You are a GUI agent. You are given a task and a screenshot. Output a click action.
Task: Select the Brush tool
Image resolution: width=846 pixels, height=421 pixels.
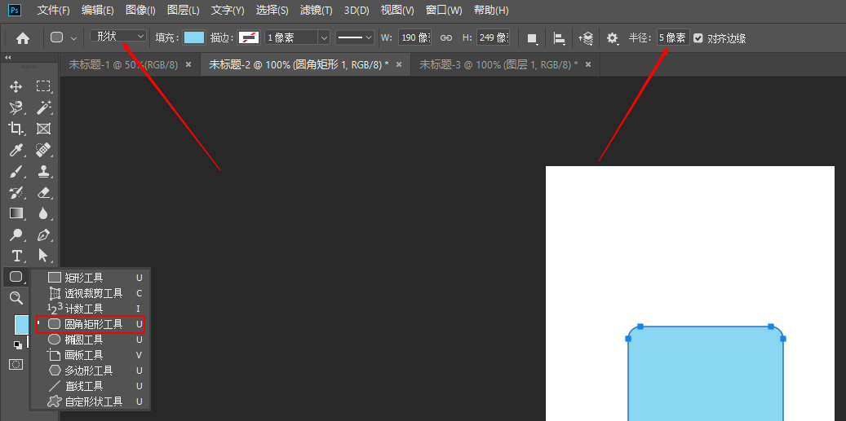pyautogui.click(x=16, y=171)
